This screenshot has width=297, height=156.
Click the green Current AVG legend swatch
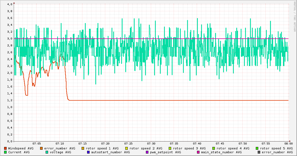tap(5, 152)
